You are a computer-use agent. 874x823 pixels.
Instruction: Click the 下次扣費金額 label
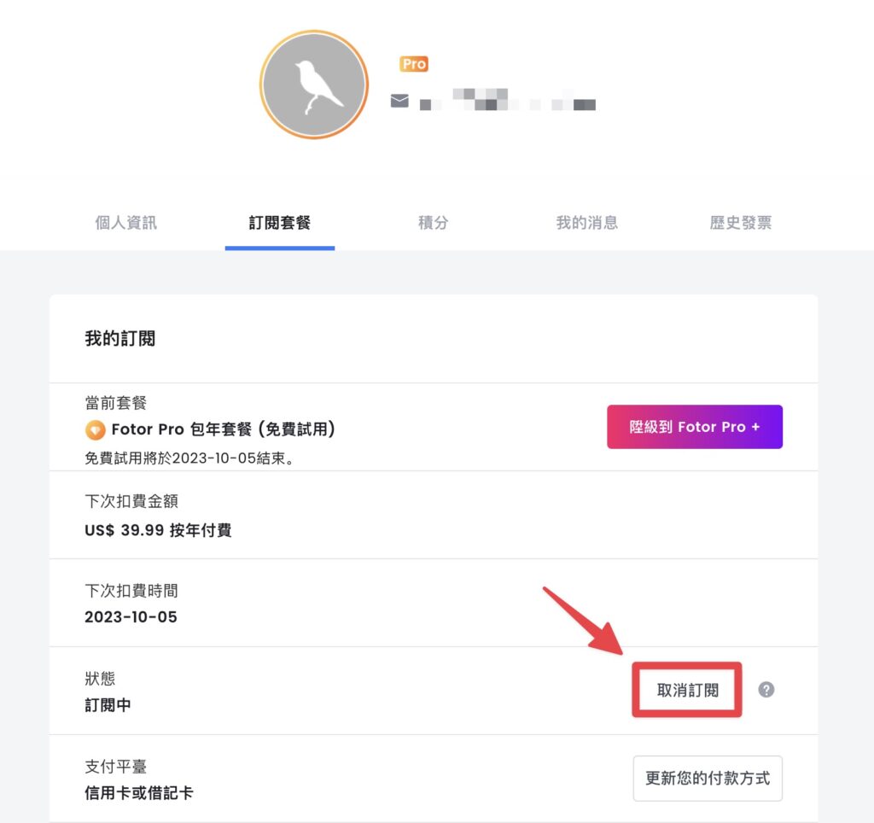131,501
